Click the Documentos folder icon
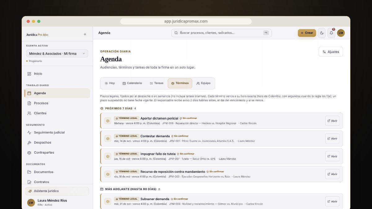This screenshot has width=372, height=209. pos(29,172)
